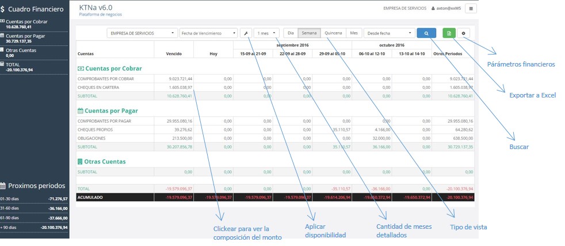This screenshot has width=565, height=246.
Task: Toggle view to Quincena
Action: pos(333,33)
